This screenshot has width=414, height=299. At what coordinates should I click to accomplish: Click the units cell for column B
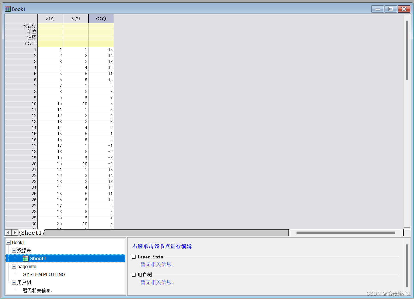click(x=76, y=32)
